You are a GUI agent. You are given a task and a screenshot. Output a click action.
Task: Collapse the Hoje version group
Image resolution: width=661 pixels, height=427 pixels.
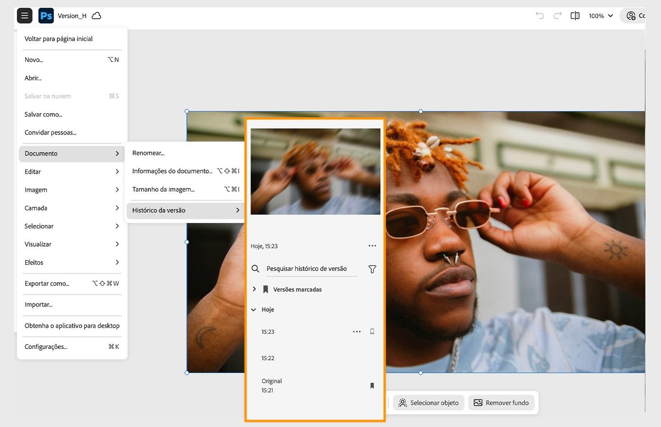[x=254, y=309]
